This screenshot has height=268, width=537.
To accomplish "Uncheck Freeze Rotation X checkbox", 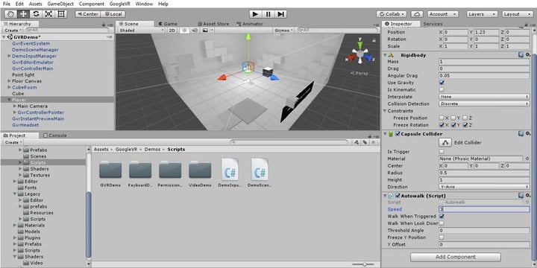I will point(442,125).
